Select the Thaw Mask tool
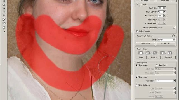Viewport: 179px width, 100px height. (4, 23)
